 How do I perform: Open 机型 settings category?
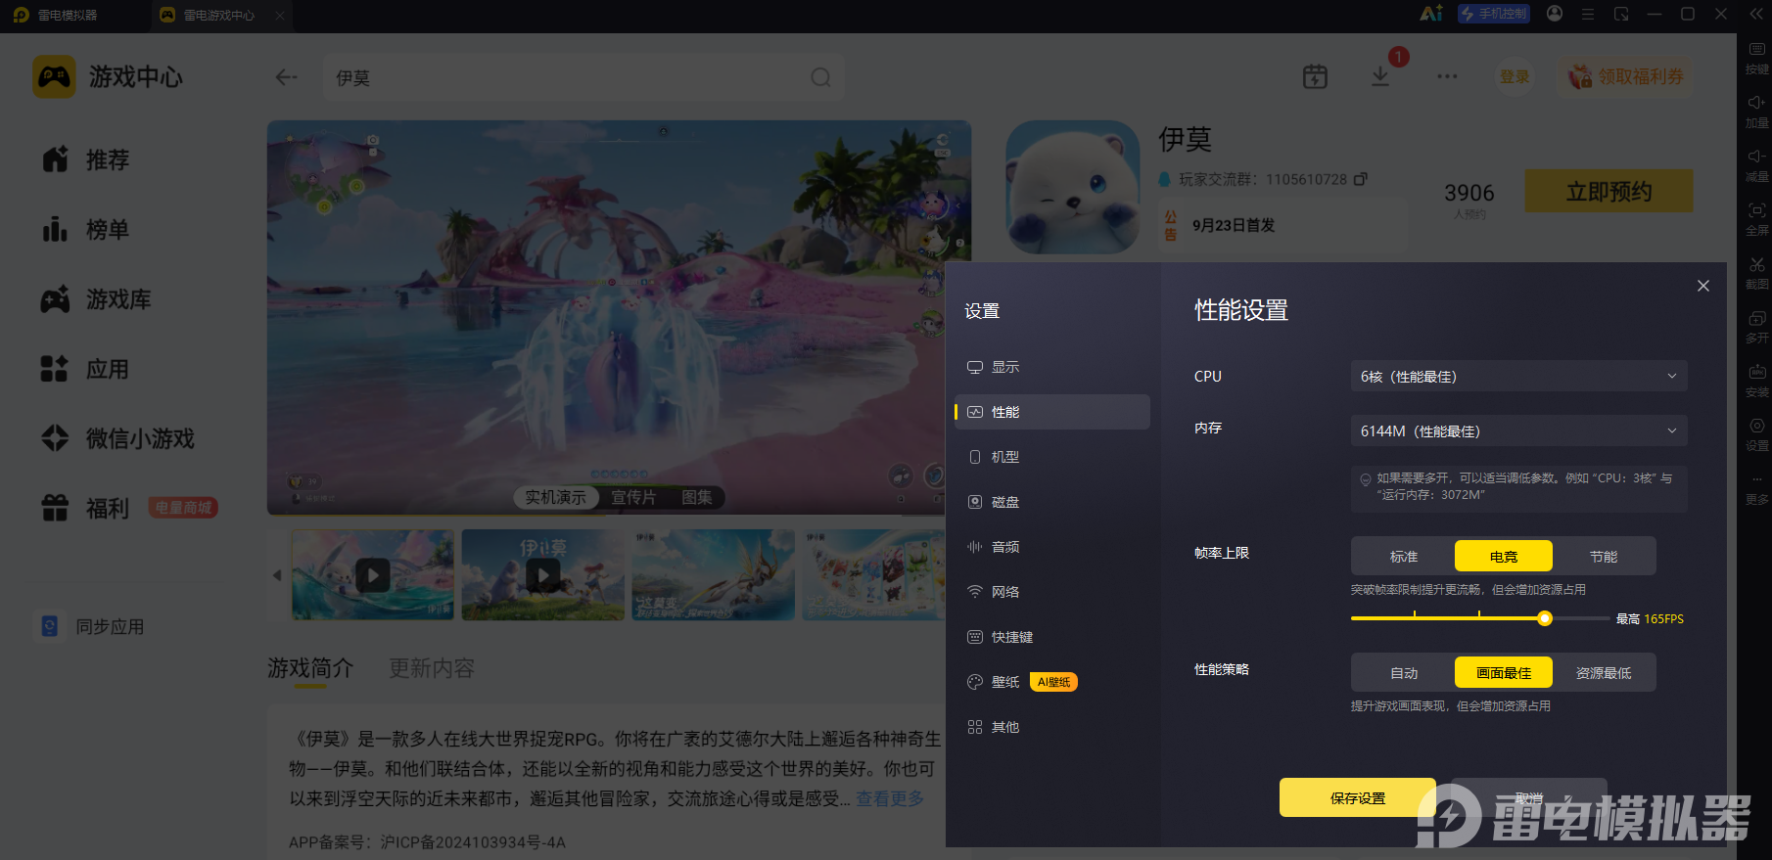[x=1052, y=457]
